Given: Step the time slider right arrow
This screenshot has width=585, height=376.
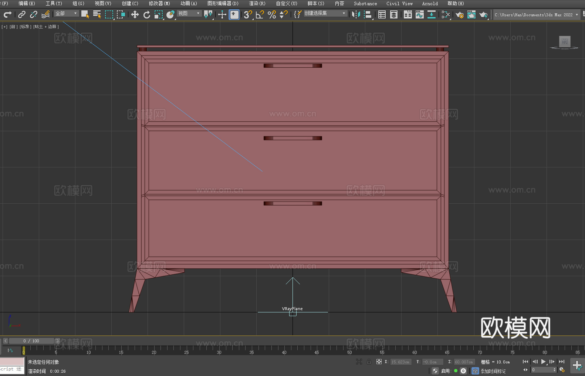Looking at the screenshot, I should (x=57, y=341).
